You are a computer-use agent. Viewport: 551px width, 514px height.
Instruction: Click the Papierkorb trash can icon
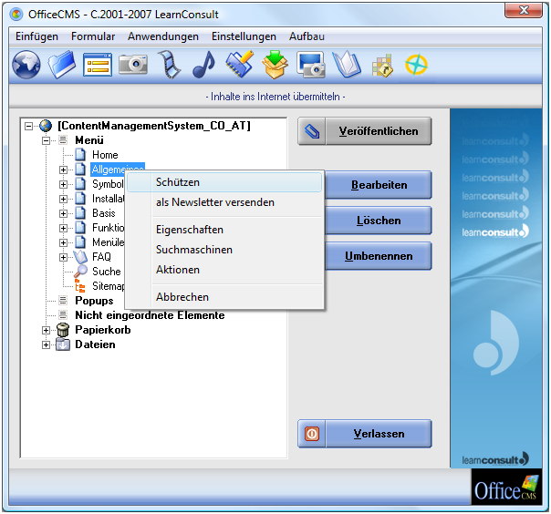[63, 330]
